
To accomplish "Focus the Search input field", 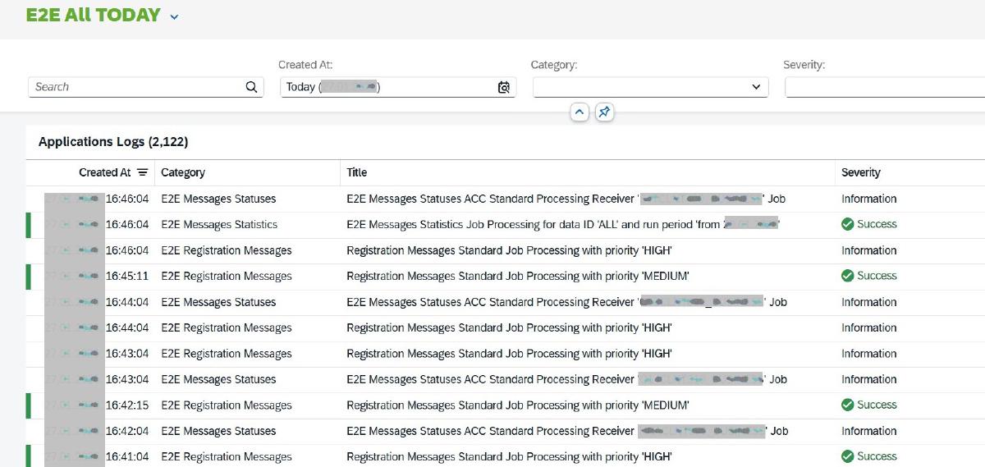I will [x=135, y=87].
